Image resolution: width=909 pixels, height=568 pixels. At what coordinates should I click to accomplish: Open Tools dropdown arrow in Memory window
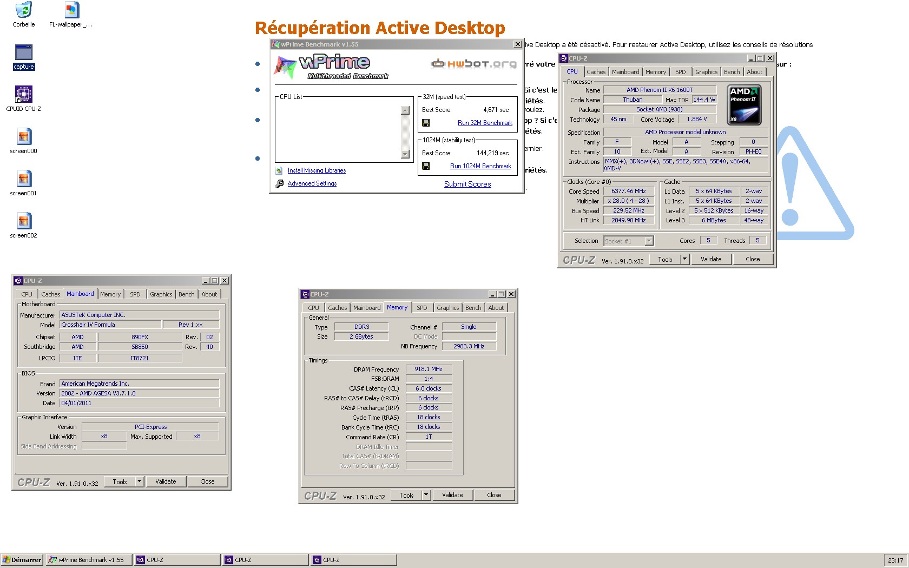pyautogui.click(x=426, y=495)
